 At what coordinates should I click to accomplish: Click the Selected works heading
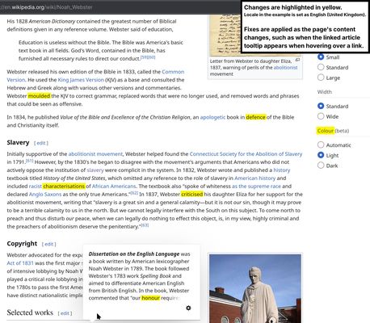pos(30,313)
